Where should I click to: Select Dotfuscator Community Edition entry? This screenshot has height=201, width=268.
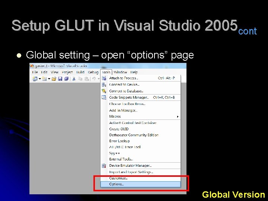tap(140, 135)
